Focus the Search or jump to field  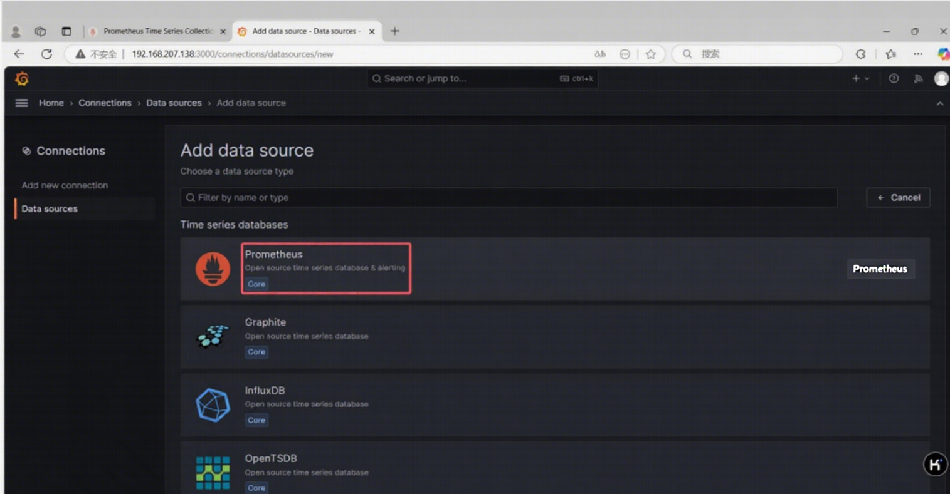(482, 78)
